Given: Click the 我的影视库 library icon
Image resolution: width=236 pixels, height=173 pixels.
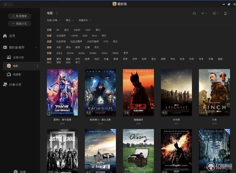Looking at the screenshot, I should [x=5, y=47].
